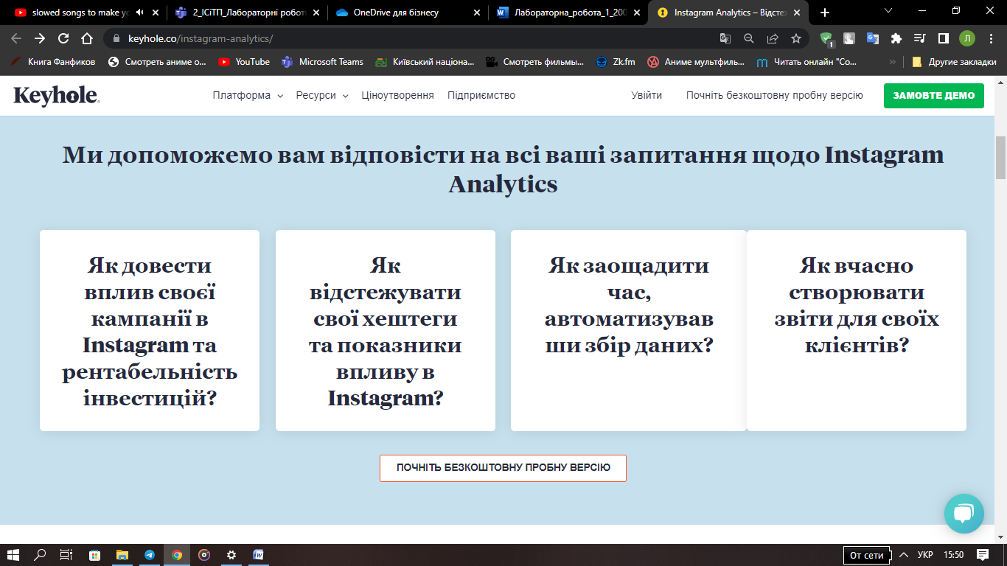Expand the Платформа dropdown menu
The width and height of the screenshot is (1007, 566).
click(x=248, y=95)
